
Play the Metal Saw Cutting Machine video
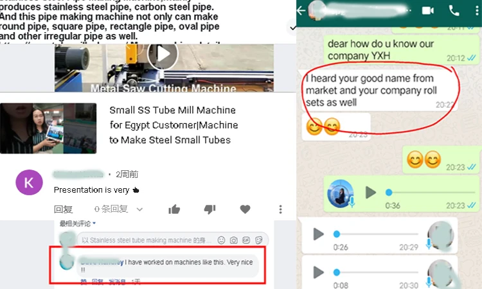click(163, 54)
